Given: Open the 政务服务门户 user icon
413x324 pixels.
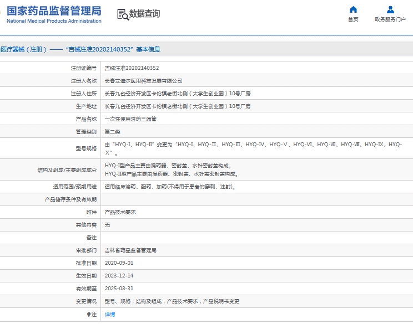Looking at the screenshot, I should (390, 10).
